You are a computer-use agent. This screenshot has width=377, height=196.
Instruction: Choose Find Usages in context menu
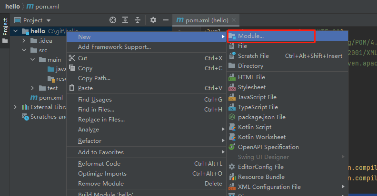(146, 100)
